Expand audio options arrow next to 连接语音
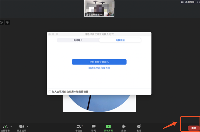This screenshot has height=132, width=200. click(11, 127)
